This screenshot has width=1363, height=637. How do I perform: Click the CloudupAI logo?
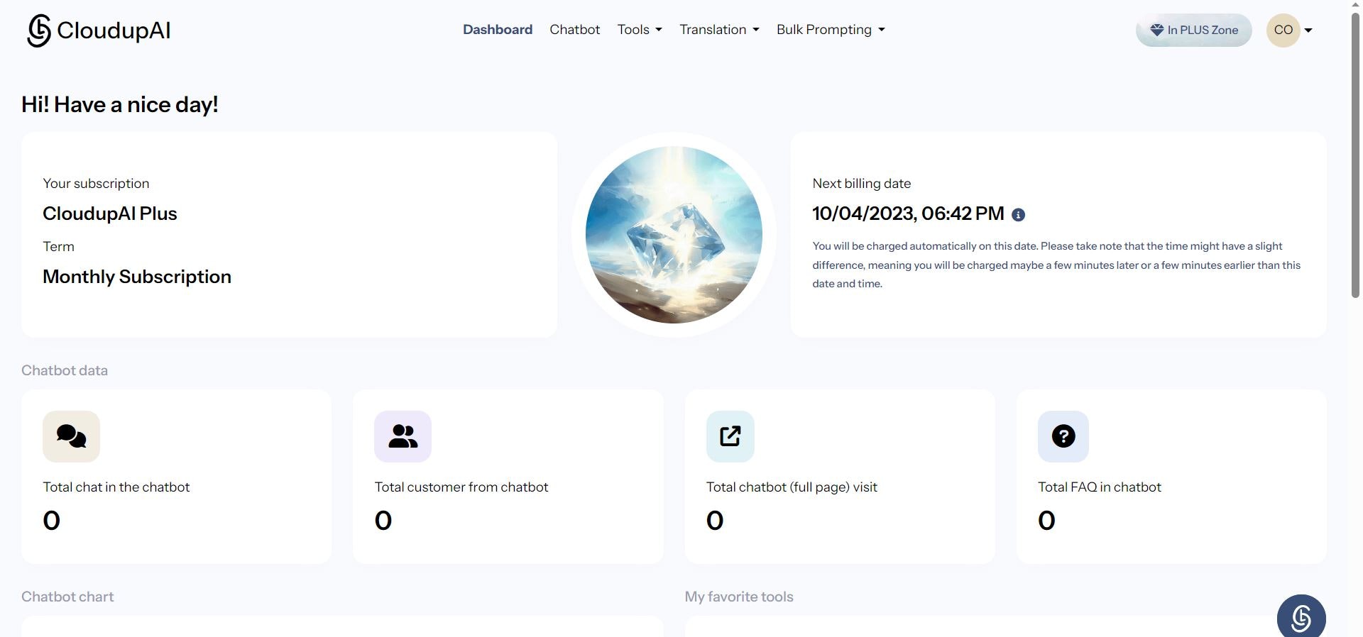tap(99, 31)
